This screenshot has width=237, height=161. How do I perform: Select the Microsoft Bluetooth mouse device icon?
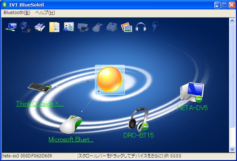tap(71, 125)
